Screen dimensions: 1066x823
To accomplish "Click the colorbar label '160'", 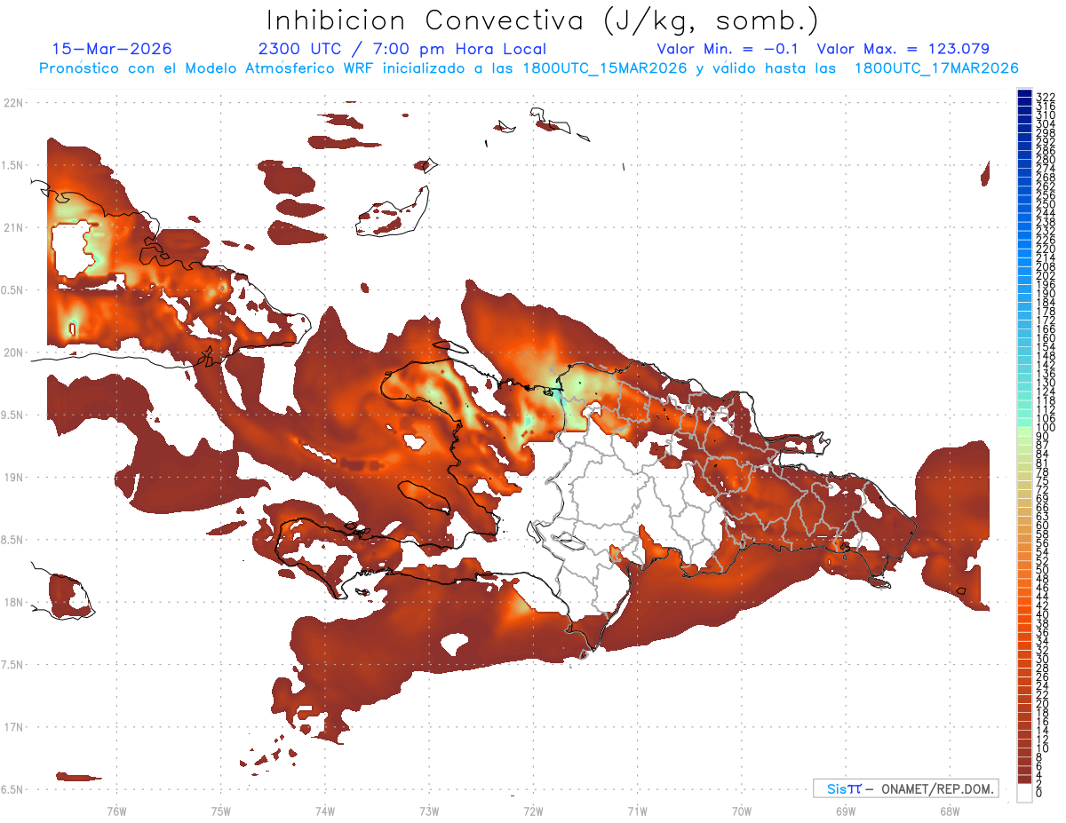I will pos(1045,337).
